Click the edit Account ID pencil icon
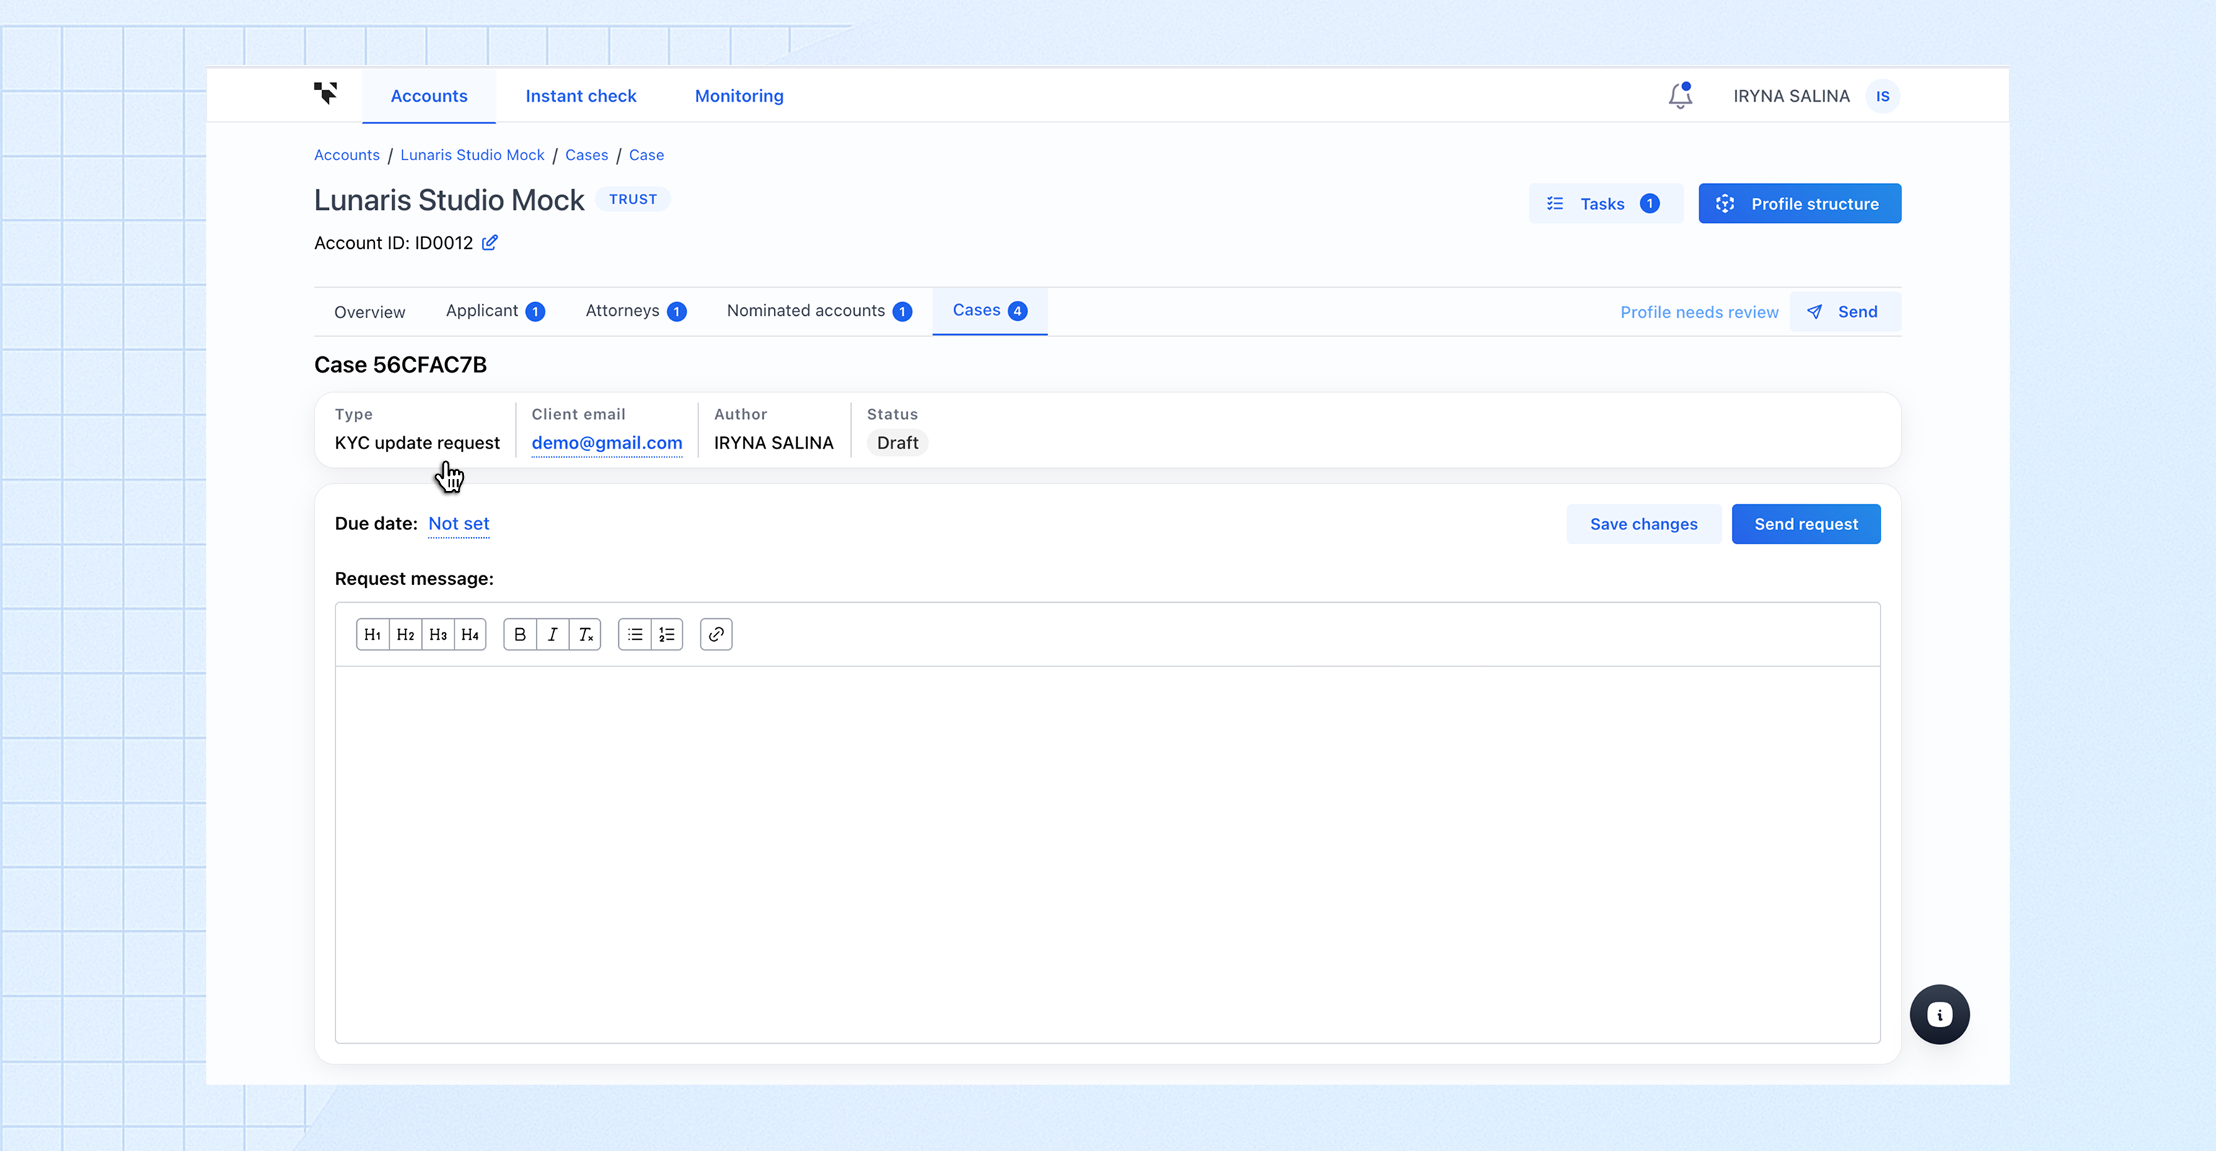This screenshot has width=2216, height=1151. pyautogui.click(x=490, y=242)
